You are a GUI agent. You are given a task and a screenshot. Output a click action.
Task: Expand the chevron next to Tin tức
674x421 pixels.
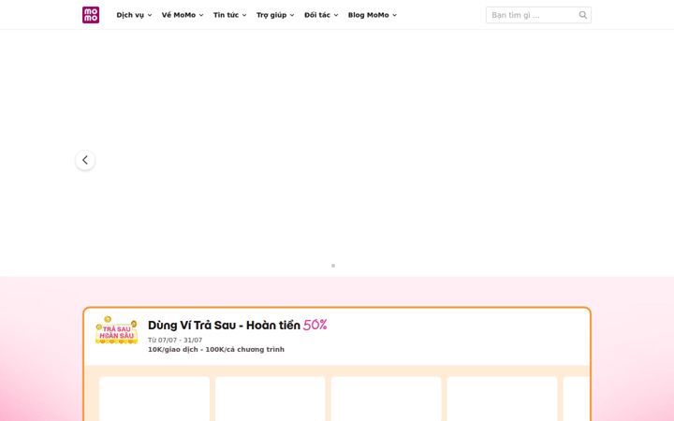coord(244,15)
